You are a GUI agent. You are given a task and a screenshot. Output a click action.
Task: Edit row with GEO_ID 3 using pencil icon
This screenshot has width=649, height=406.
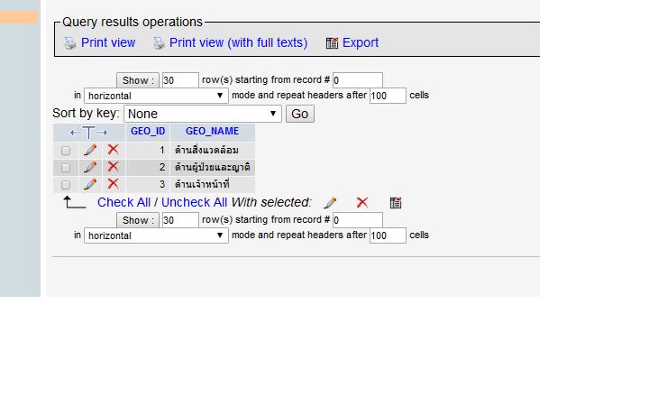click(x=90, y=184)
